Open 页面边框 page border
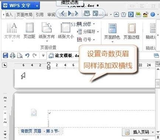The width and height of the screenshot is (160, 140). [x=132, y=31]
